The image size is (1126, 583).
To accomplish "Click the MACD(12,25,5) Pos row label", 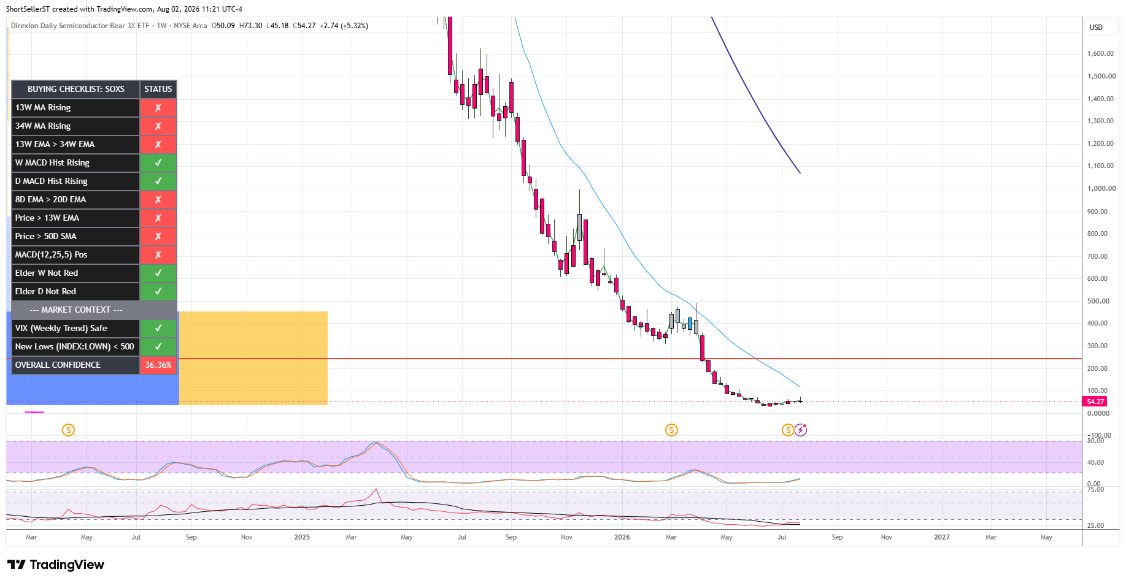I will point(52,254).
